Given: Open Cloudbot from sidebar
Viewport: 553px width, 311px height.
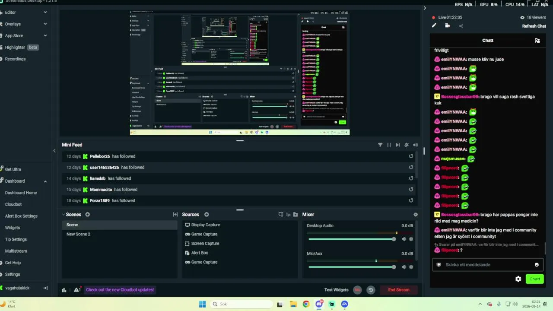Looking at the screenshot, I should 13,204.
